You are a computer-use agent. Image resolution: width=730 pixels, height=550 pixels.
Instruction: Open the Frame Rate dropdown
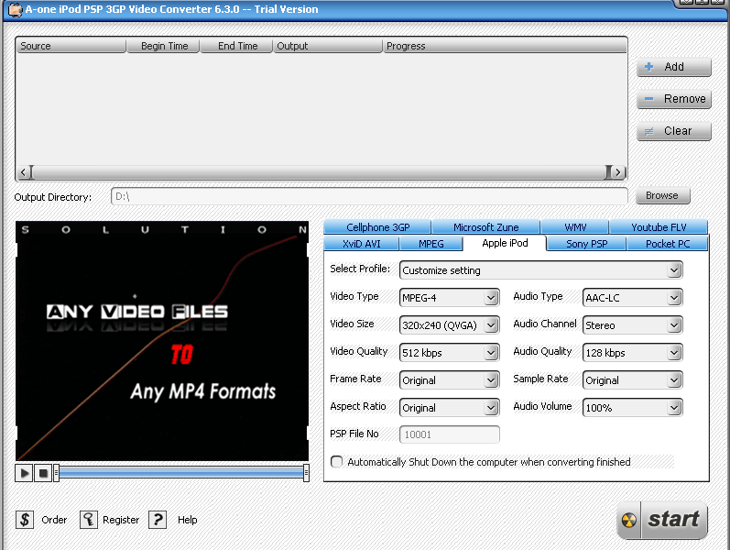[450, 380]
